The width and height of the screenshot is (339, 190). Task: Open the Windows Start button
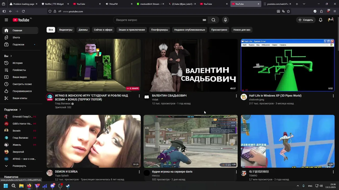[x=6, y=186]
